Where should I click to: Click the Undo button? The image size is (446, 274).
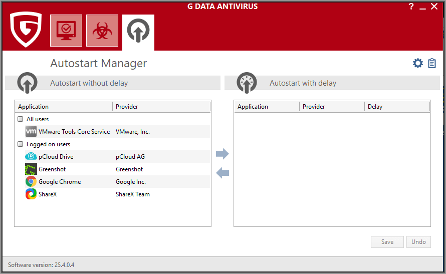click(x=418, y=242)
